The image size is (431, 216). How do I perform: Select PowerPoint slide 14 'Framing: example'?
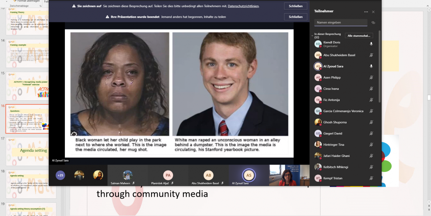click(28, 53)
